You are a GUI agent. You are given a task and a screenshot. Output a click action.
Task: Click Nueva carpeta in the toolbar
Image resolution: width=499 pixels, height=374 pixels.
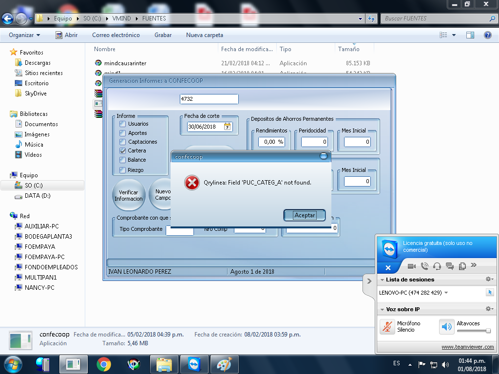(205, 35)
